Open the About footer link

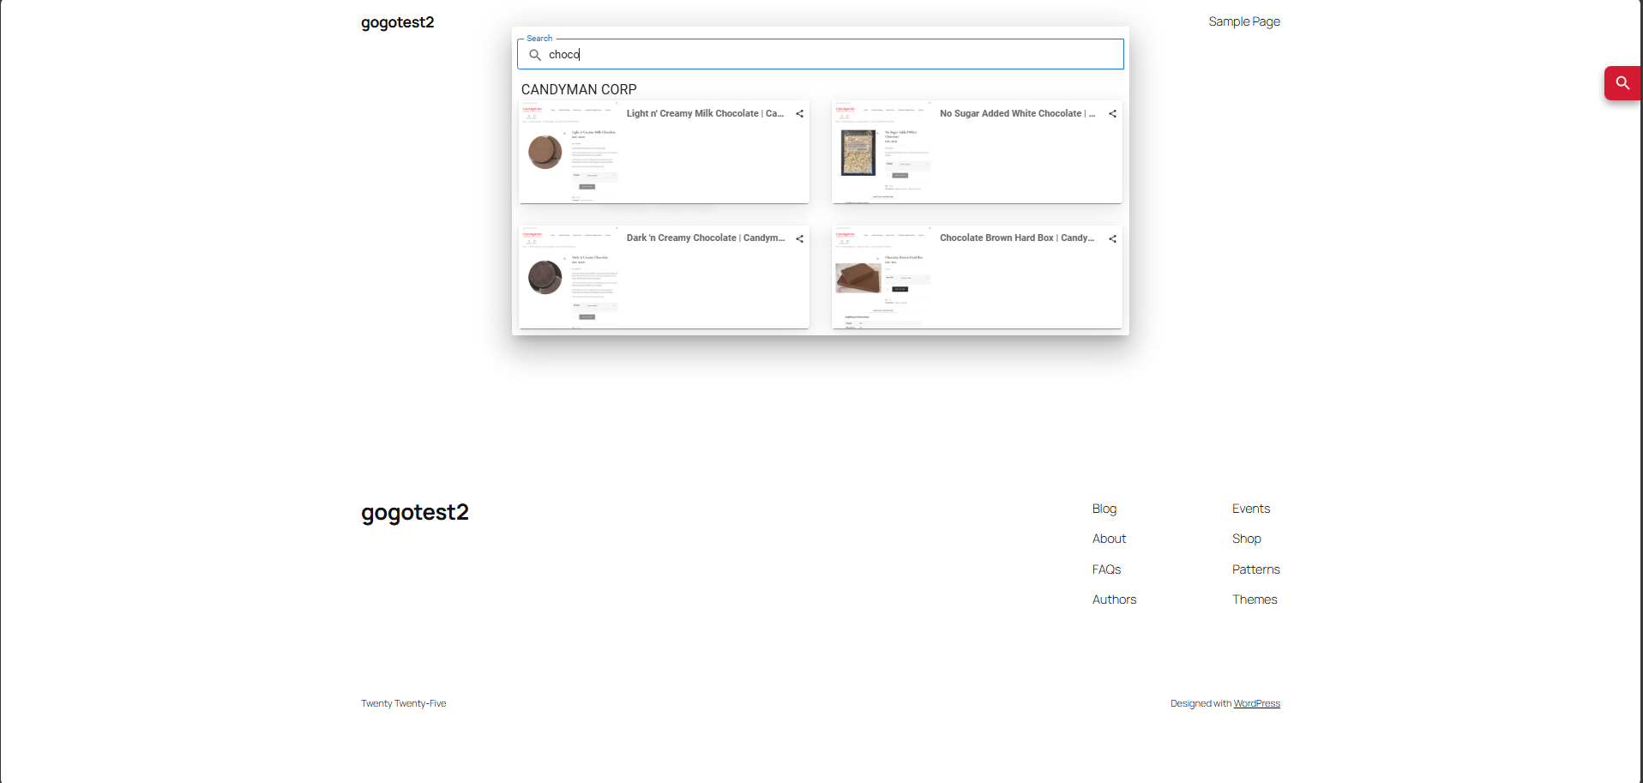point(1109,539)
